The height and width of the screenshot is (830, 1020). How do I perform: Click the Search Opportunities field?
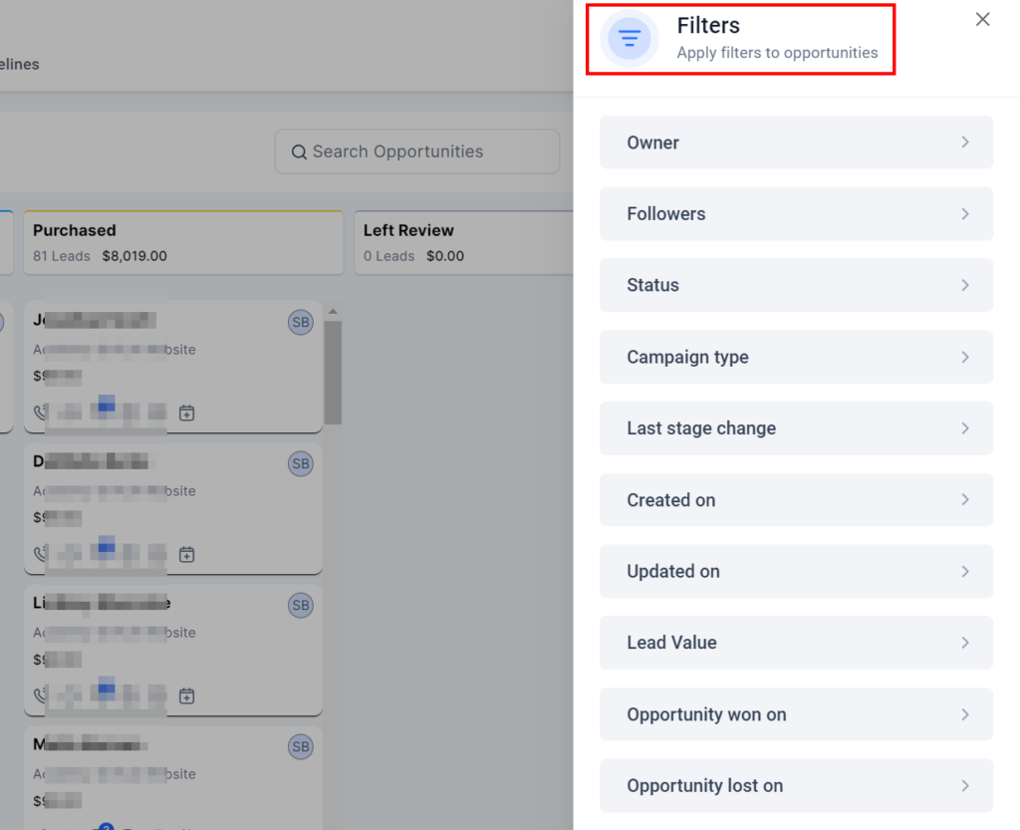pyautogui.click(x=417, y=151)
